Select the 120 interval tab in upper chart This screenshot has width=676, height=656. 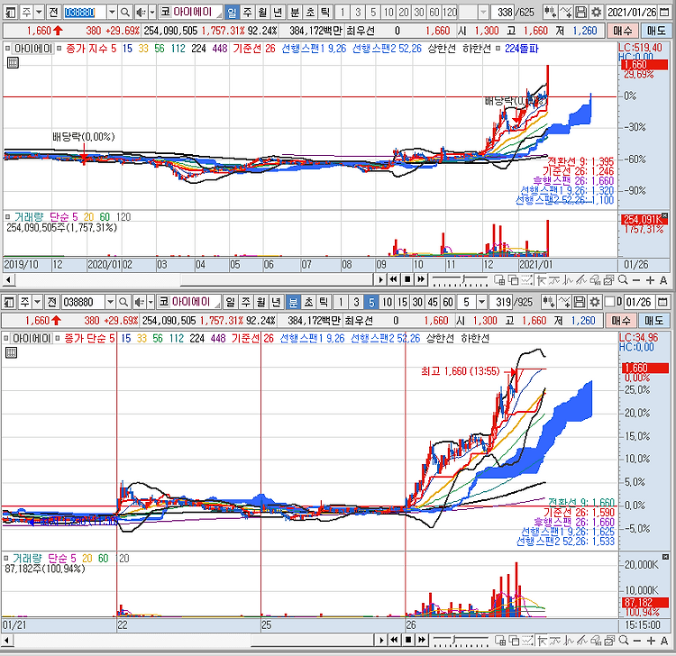point(450,12)
